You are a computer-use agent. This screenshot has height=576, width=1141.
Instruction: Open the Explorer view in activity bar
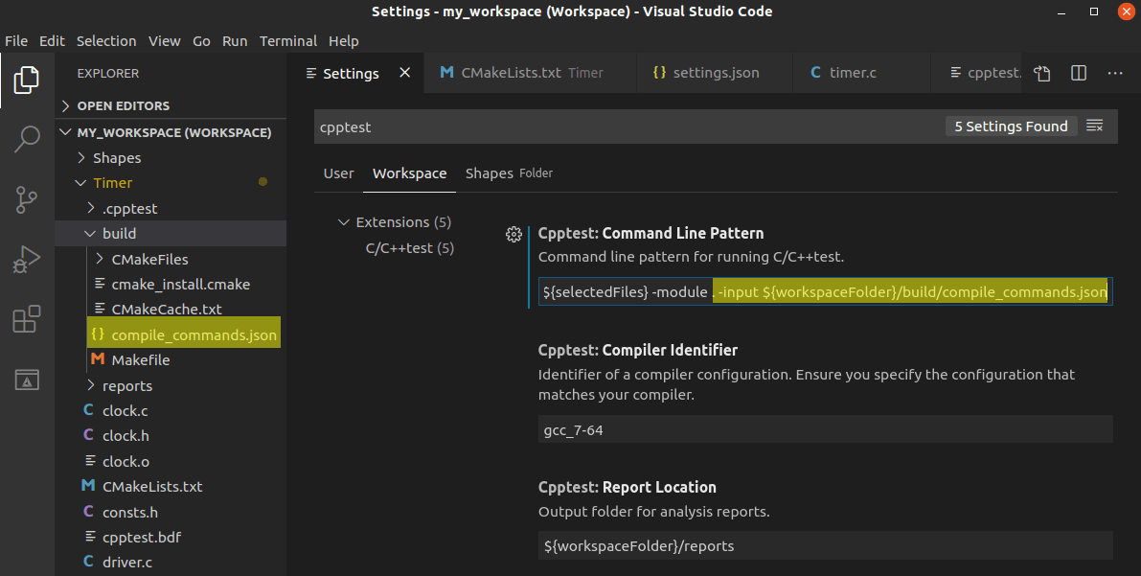[27, 81]
